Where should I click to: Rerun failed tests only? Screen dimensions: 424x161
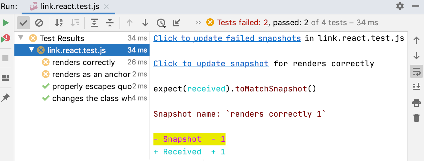(6, 38)
